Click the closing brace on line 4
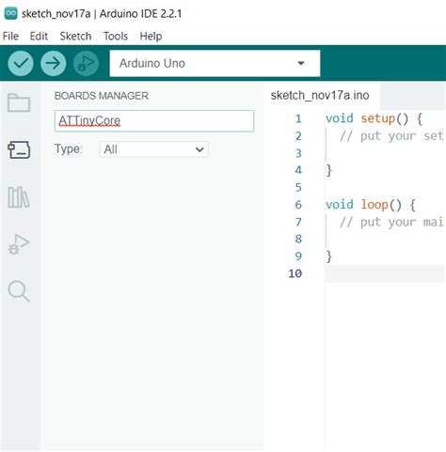446x452 pixels. [x=328, y=171]
